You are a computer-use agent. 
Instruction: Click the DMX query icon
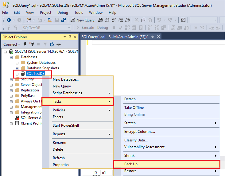(114, 20)
